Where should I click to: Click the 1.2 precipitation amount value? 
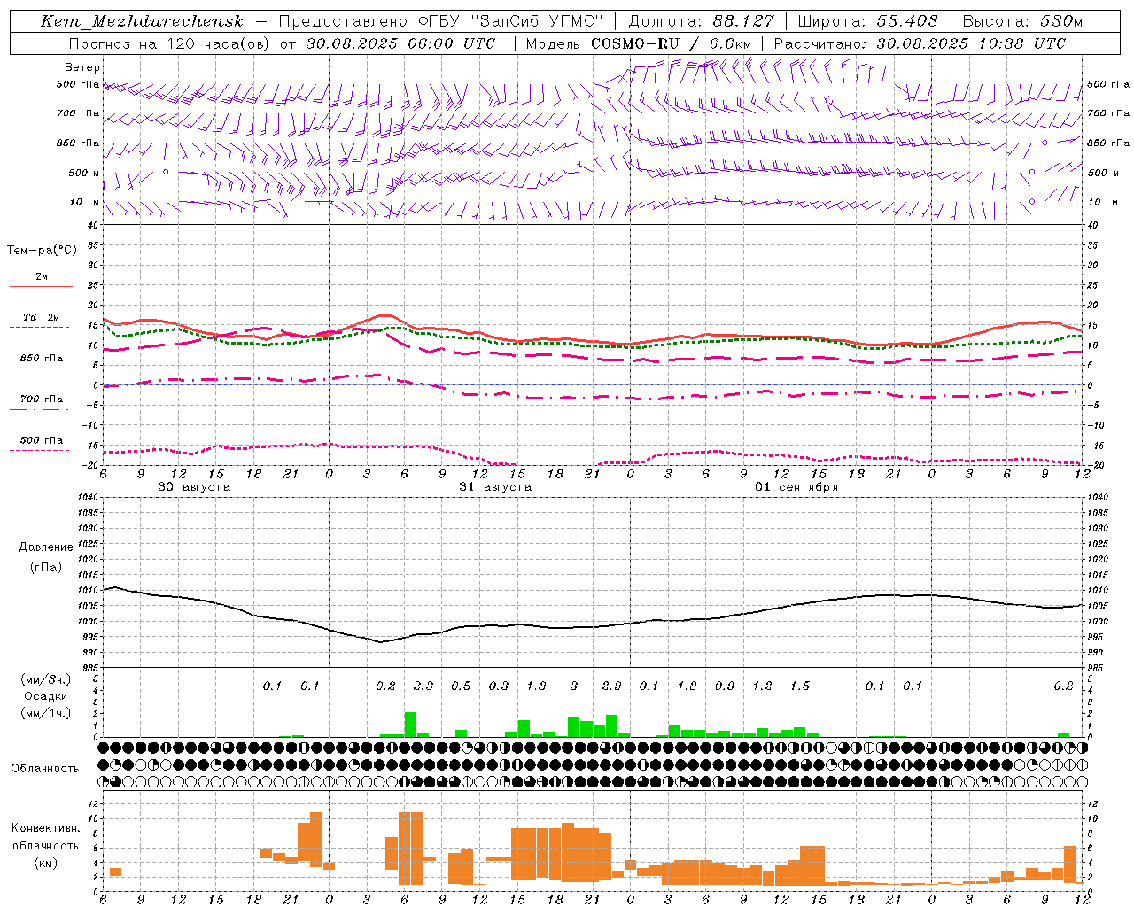pyautogui.click(x=762, y=686)
